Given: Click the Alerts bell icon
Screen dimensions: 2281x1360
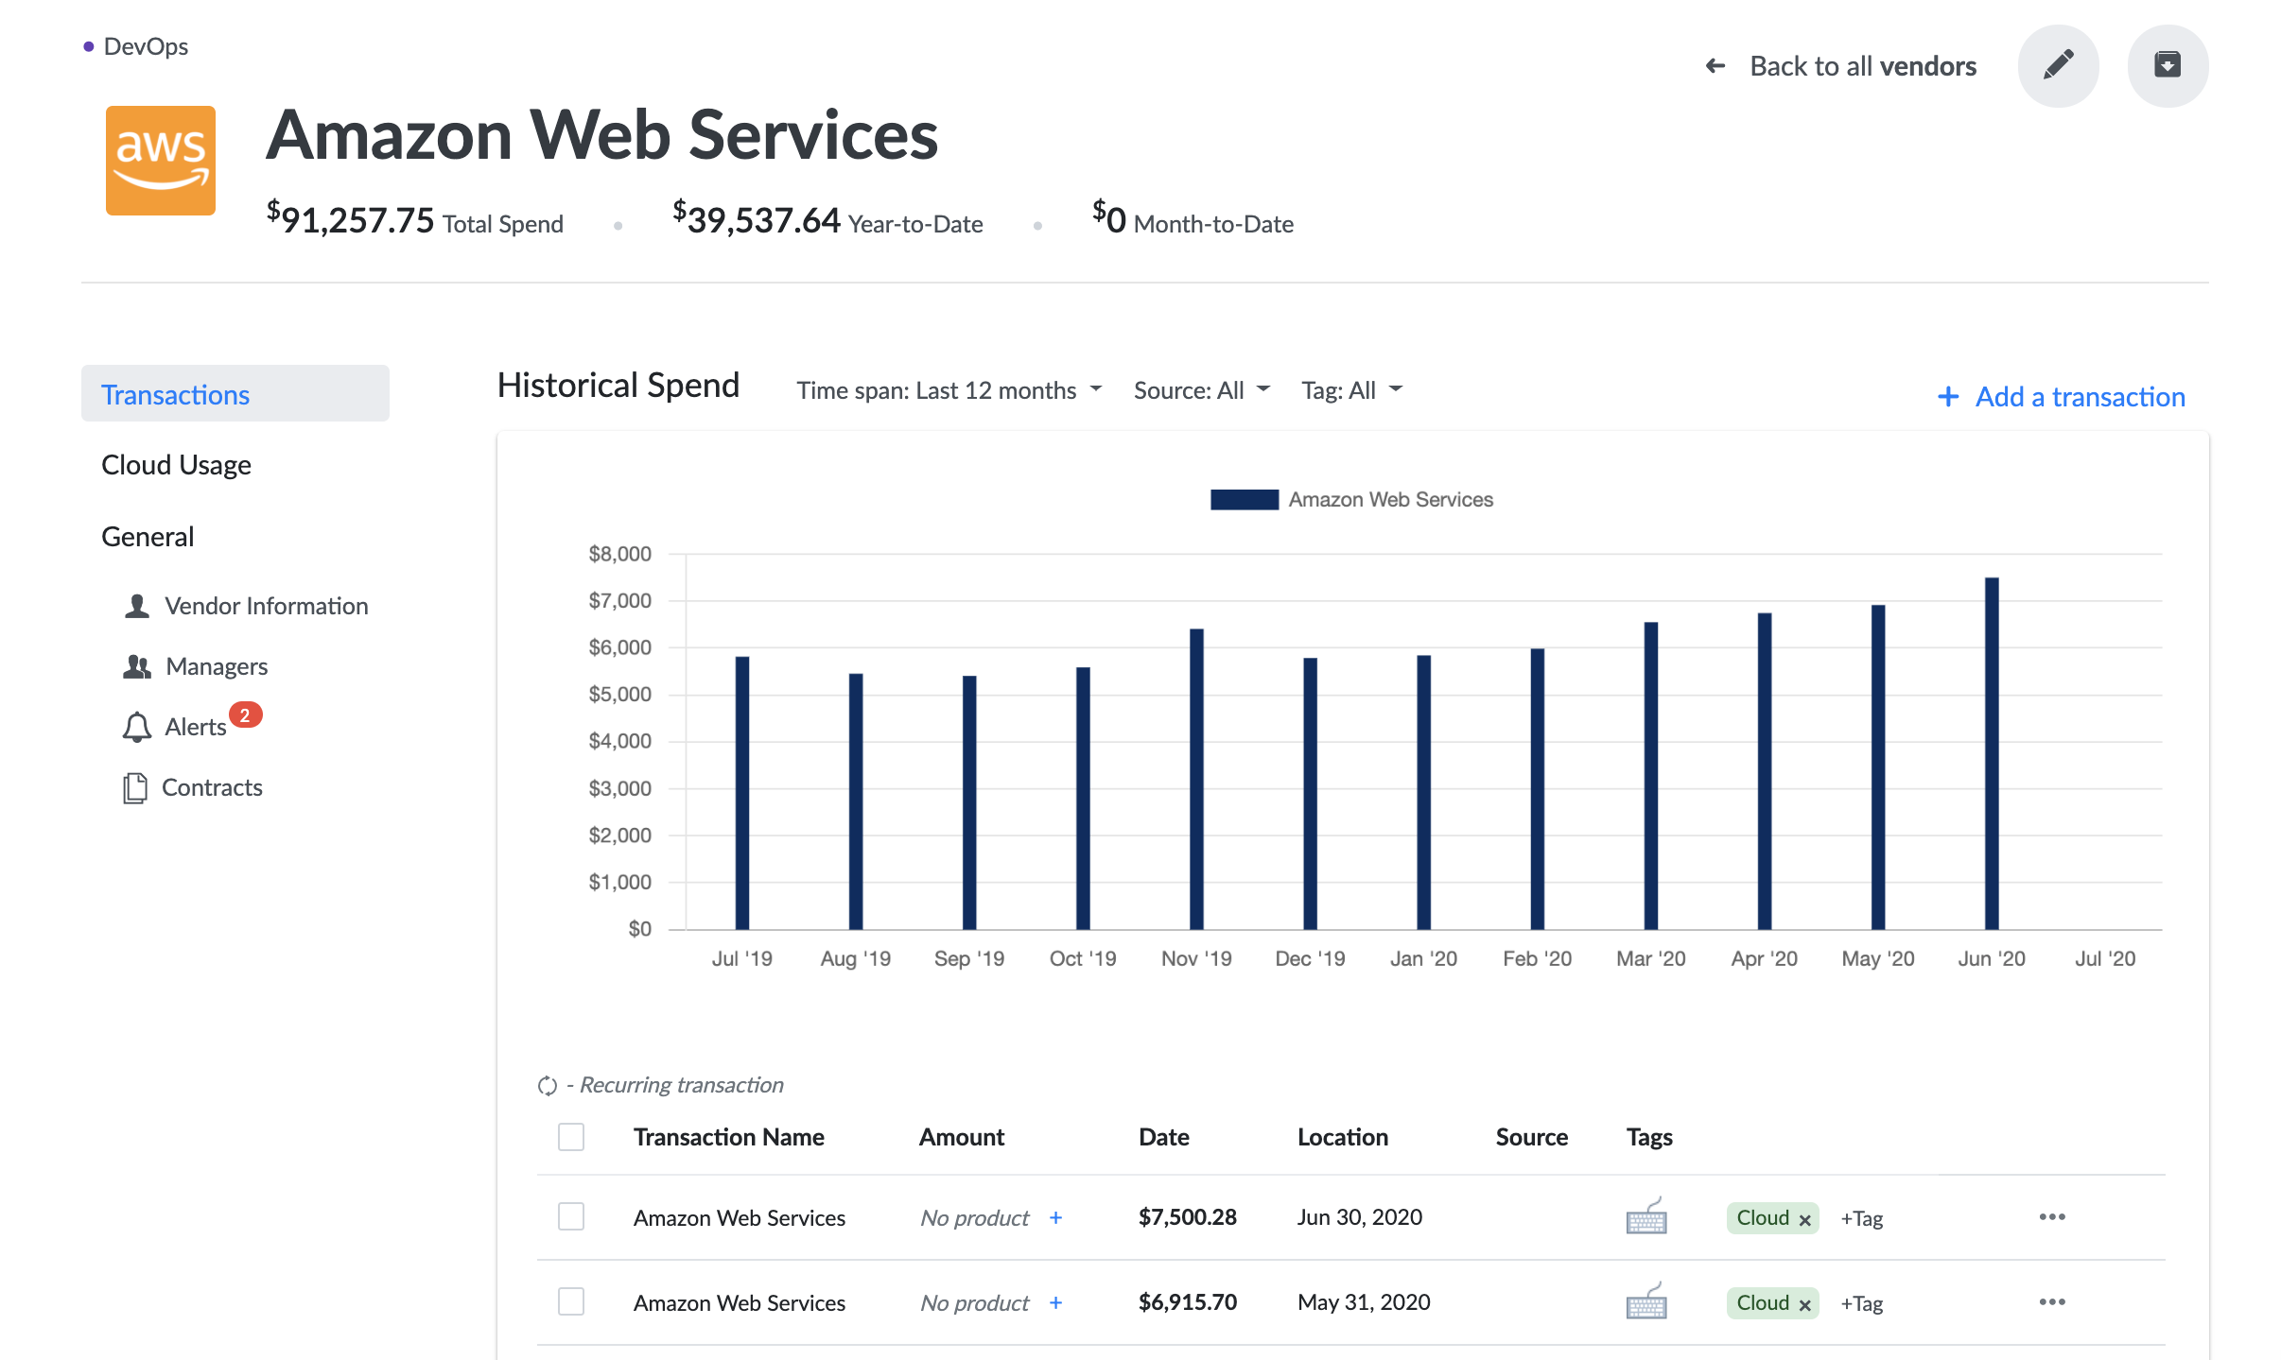Looking at the screenshot, I should 137,727.
